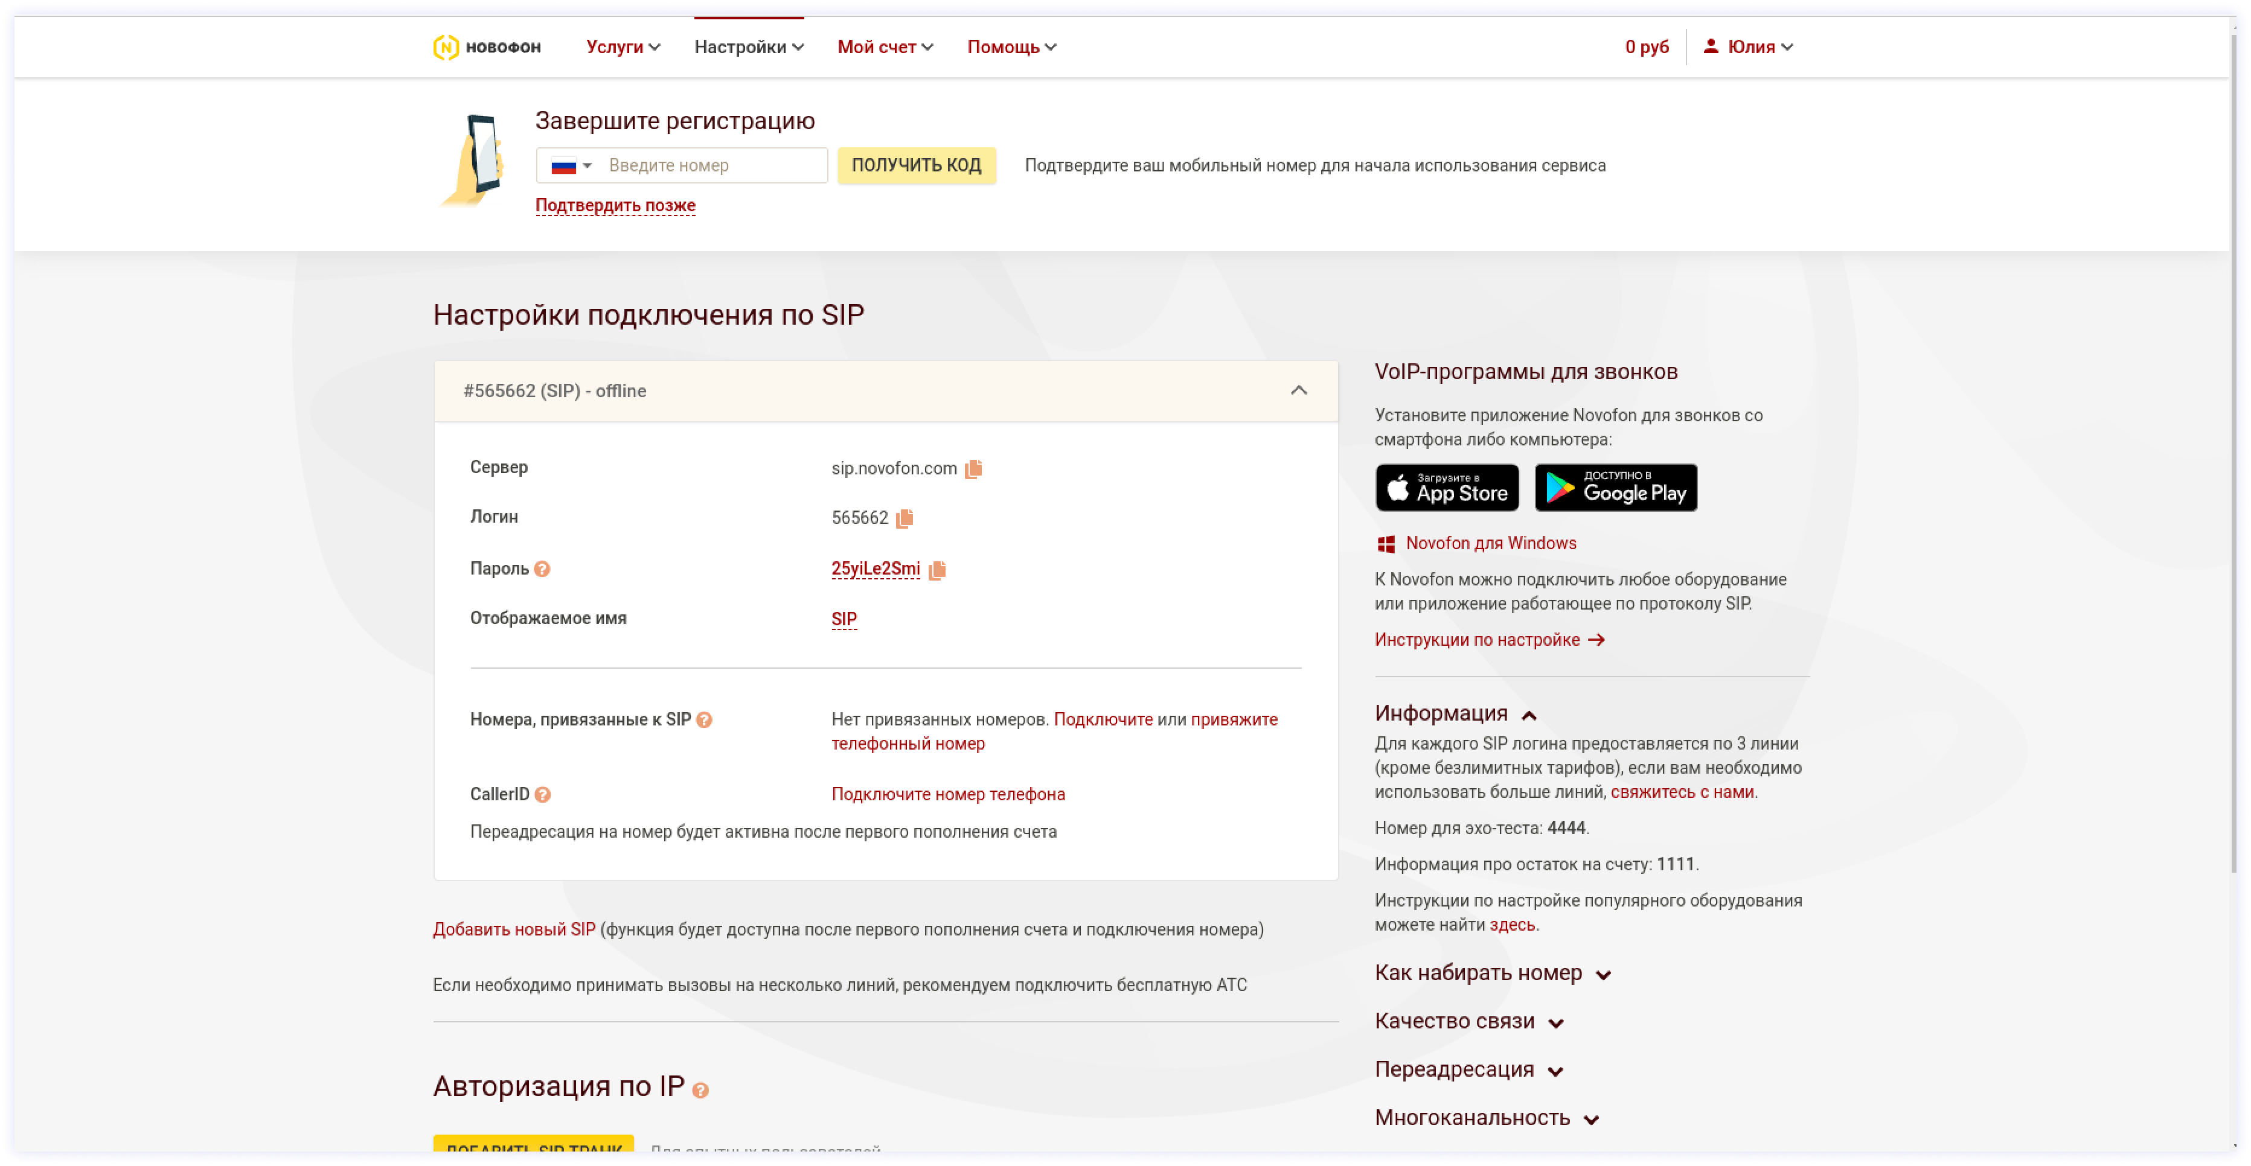Copy the password 25yiLe2Smi
The width and height of the screenshot is (2251, 1166).
pos(937,570)
